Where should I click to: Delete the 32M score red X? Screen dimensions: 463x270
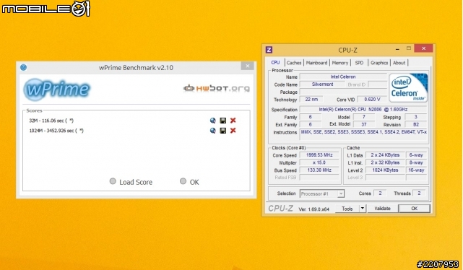[233, 121]
